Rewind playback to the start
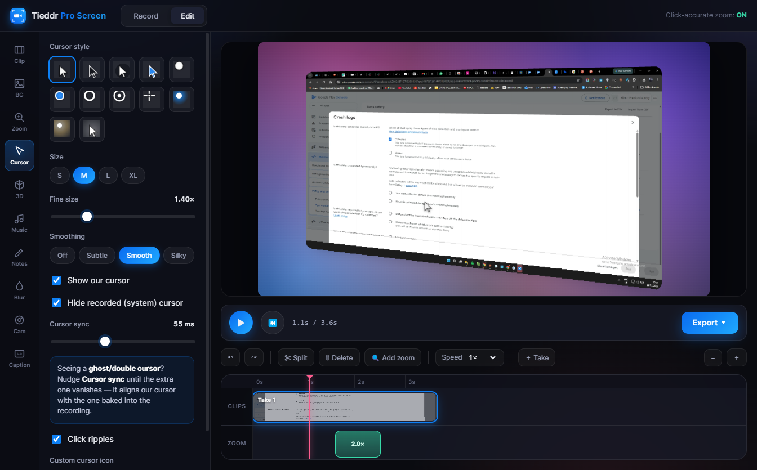Viewport: 757px width, 470px height. tap(273, 323)
